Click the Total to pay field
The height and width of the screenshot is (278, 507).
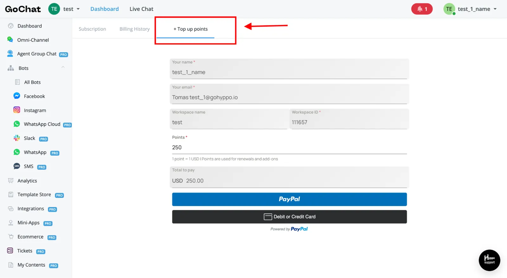tap(289, 177)
